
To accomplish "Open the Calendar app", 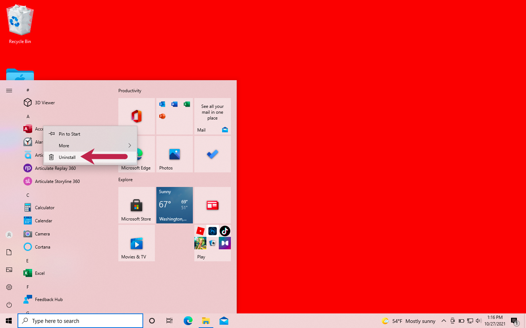I will point(38,221).
